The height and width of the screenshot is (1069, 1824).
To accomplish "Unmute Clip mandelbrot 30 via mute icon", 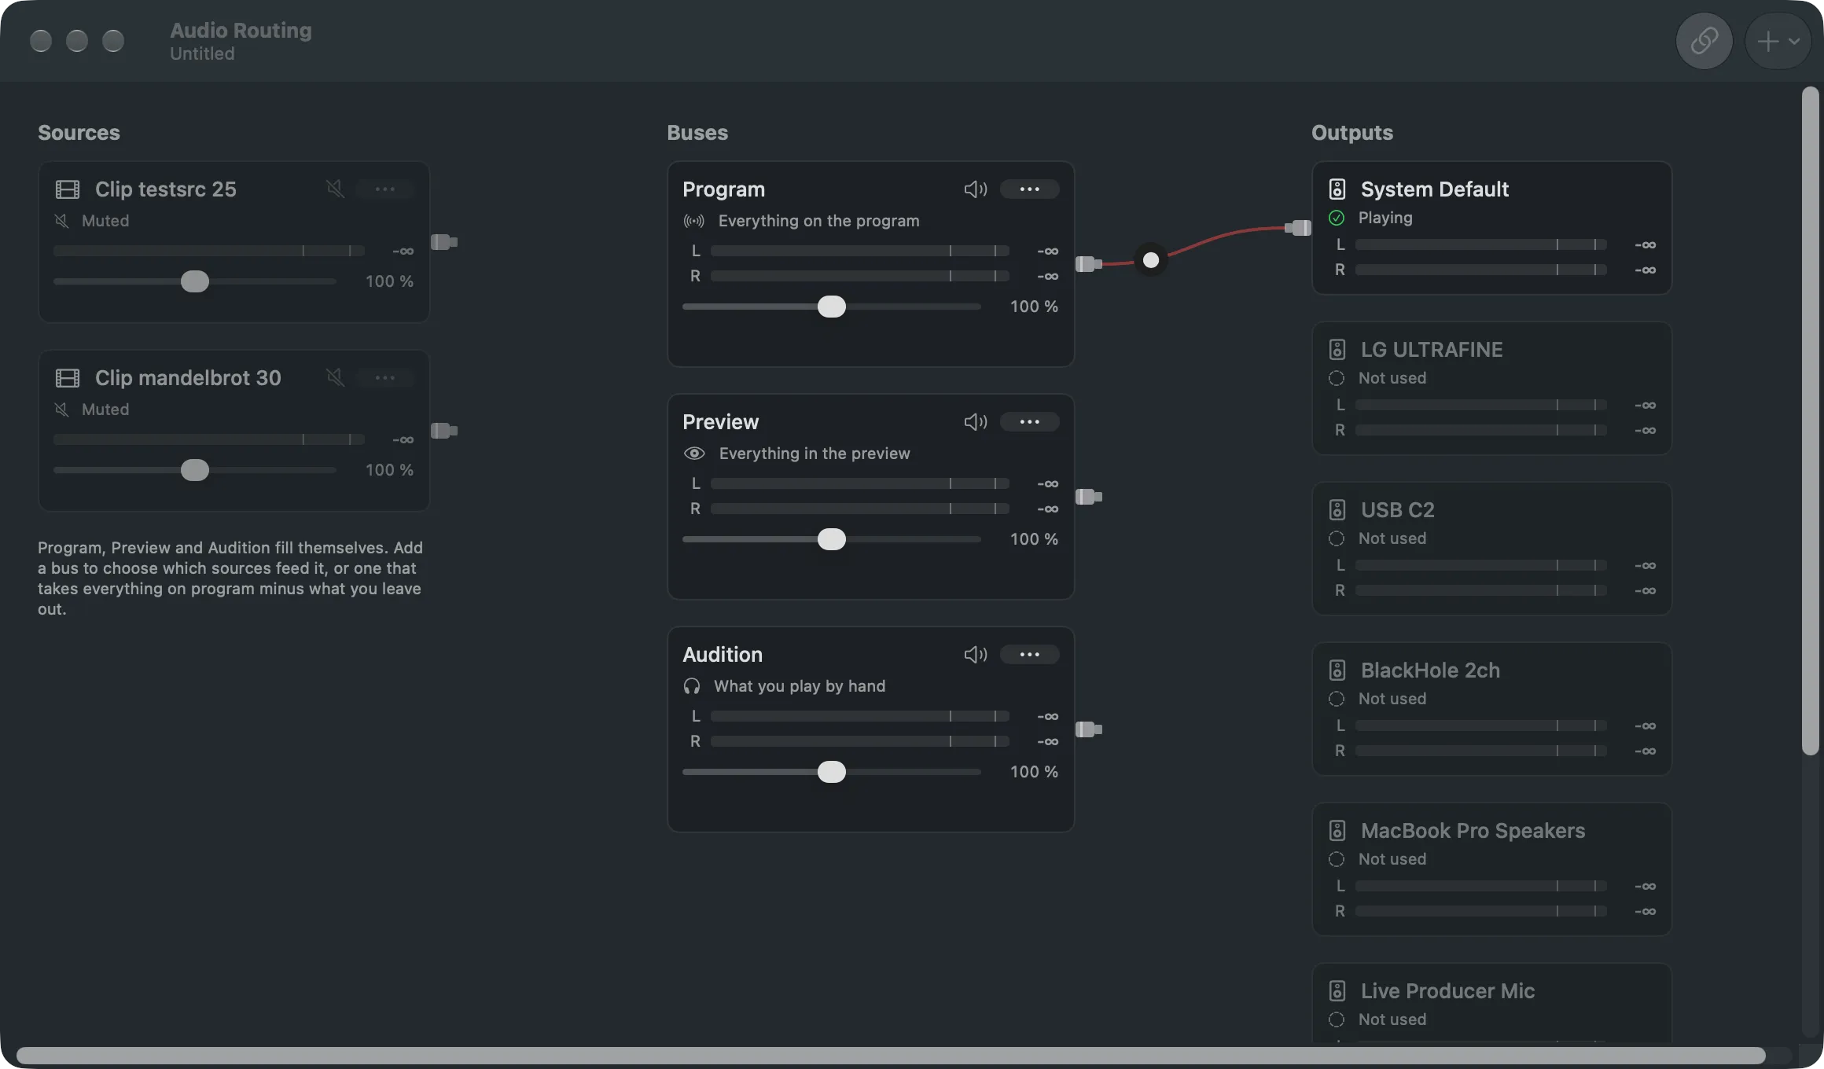I will (x=335, y=377).
